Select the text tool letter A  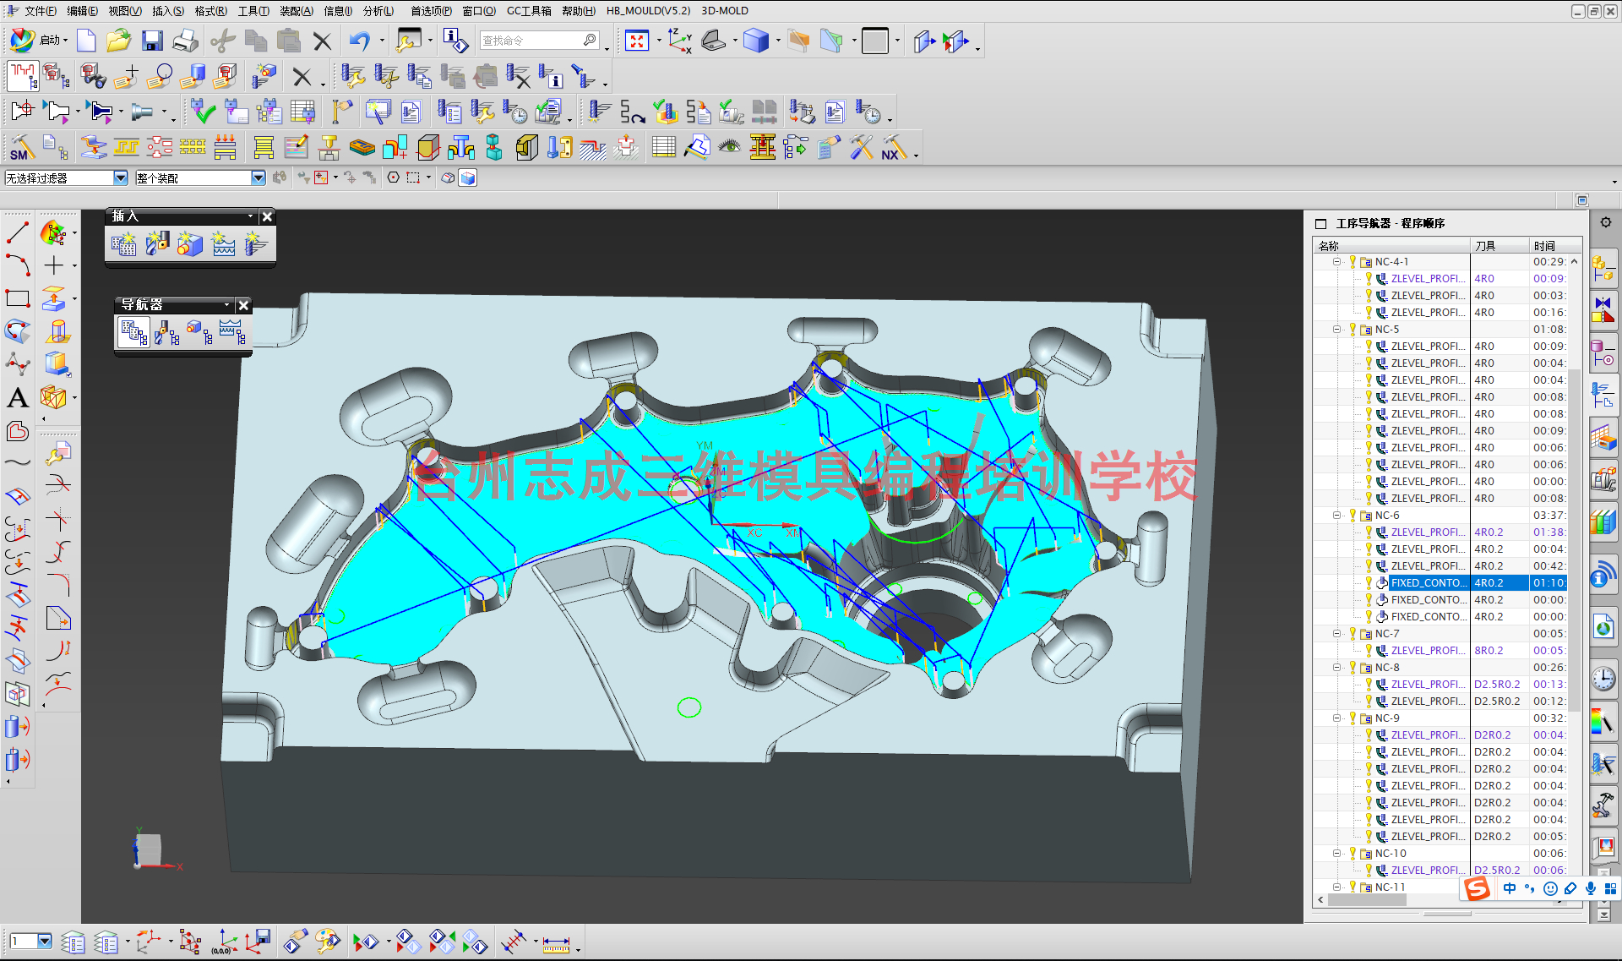coord(18,397)
